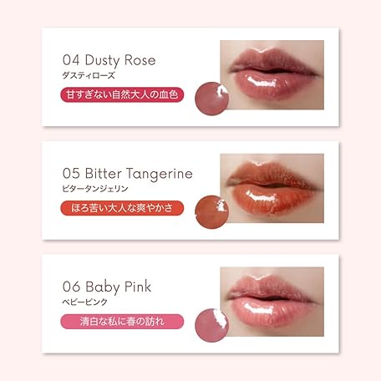The width and height of the screenshot is (381, 381).
Task: Click the gloss highlight on Dusty Rose swatch
Action: (x=222, y=91)
